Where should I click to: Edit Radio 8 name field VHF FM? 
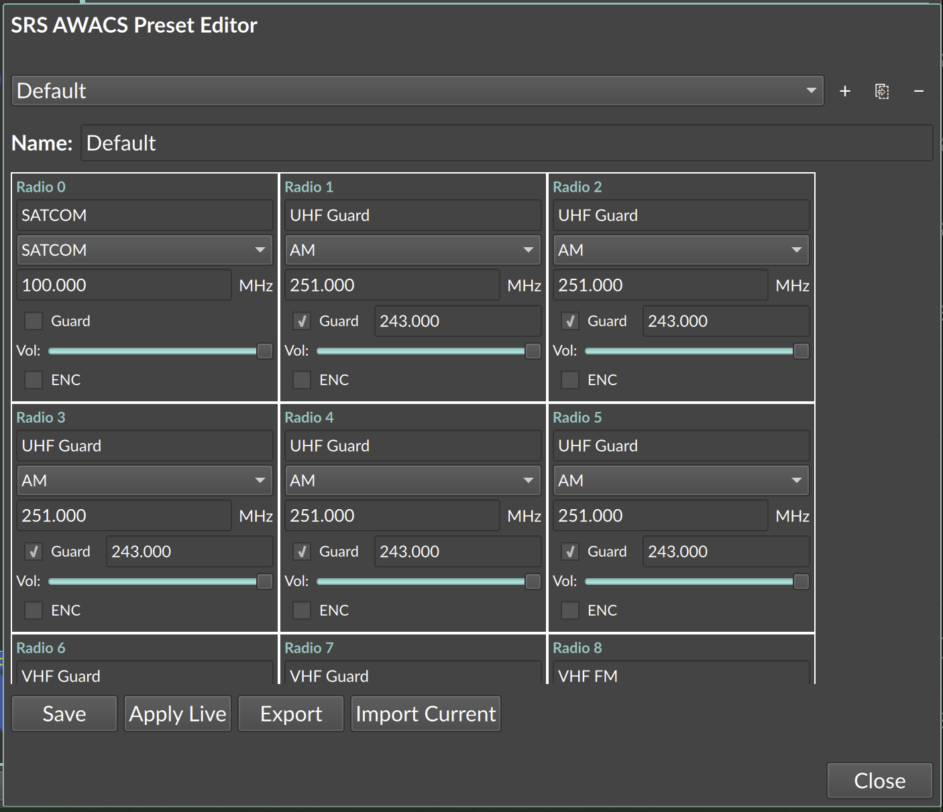pyautogui.click(x=681, y=673)
